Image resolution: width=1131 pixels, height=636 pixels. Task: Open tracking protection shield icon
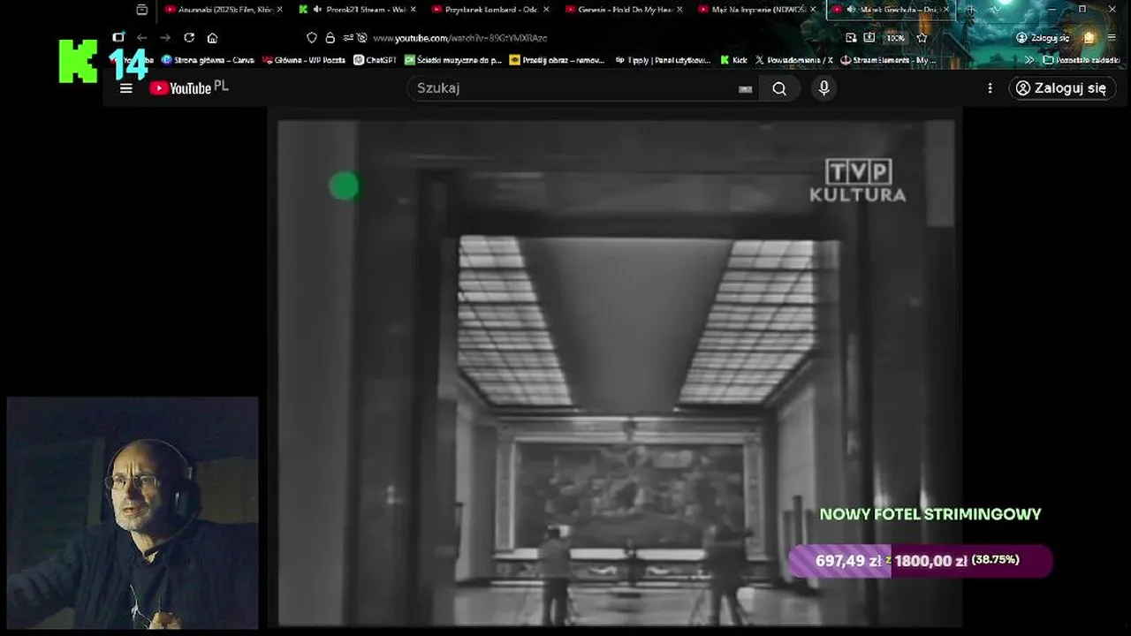312,38
